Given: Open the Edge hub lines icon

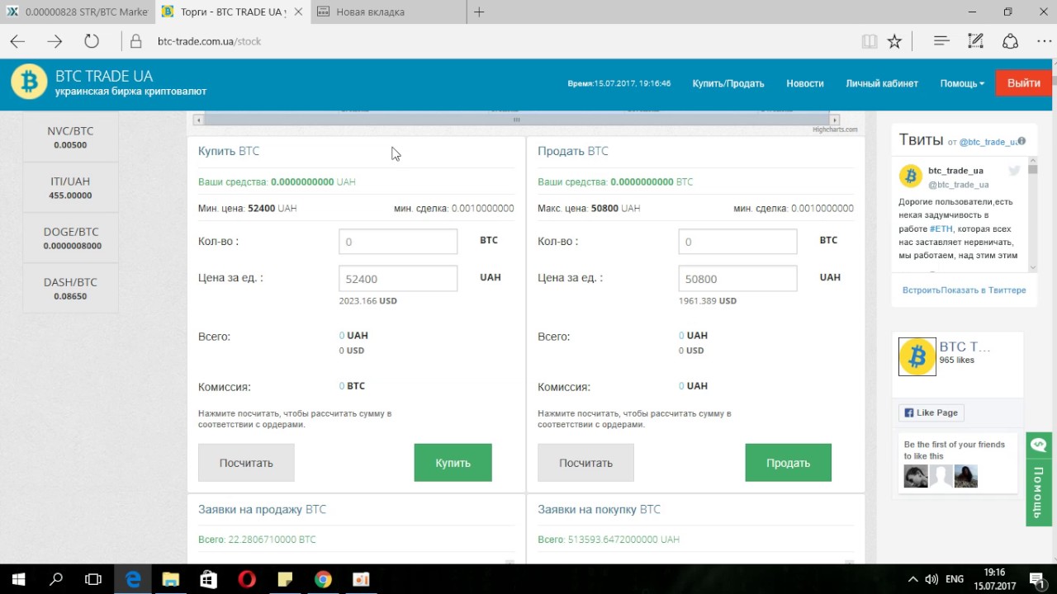Looking at the screenshot, I should pyautogui.click(x=941, y=41).
